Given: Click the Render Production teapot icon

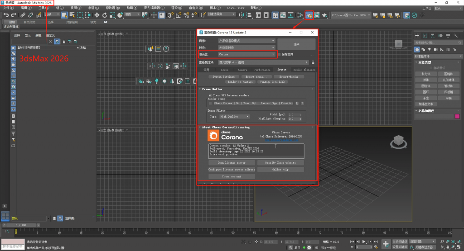Looking at the screenshot, I should coord(324,15).
